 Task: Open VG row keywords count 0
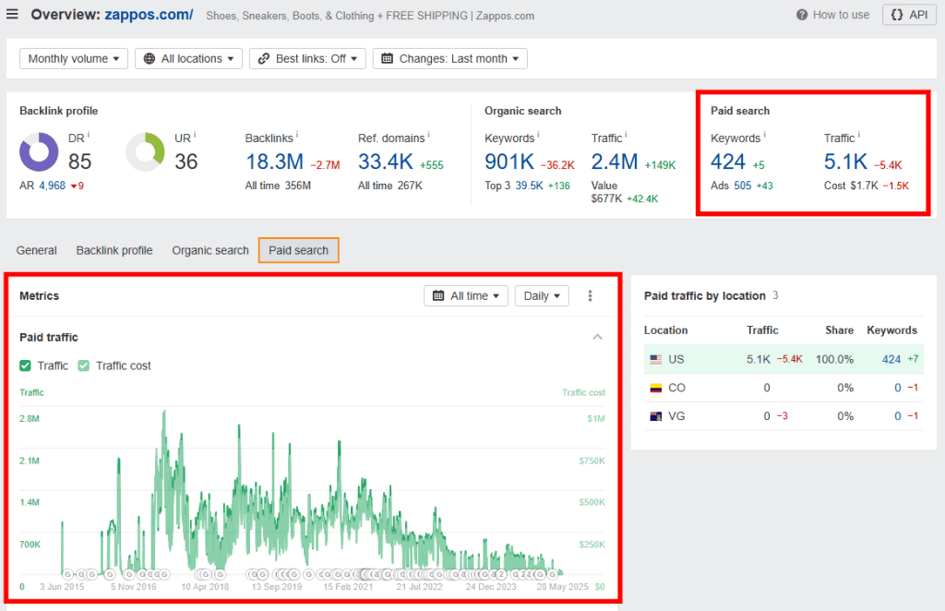pos(897,416)
